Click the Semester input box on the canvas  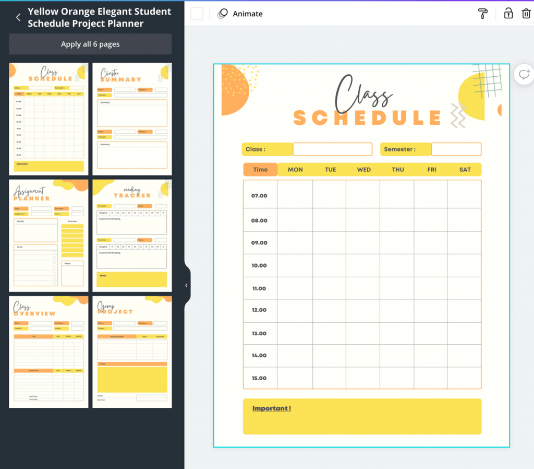click(457, 149)
